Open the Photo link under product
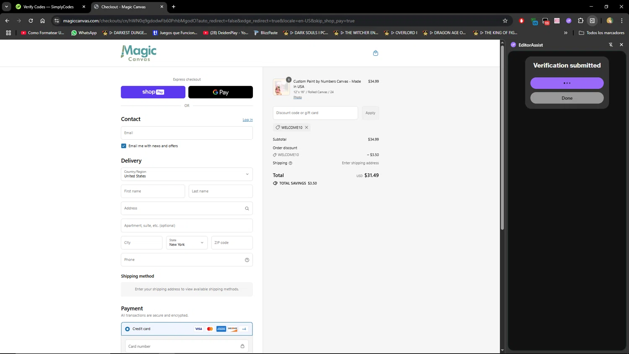The width and height of the screenshot is (629, 354). coord(297,97)
